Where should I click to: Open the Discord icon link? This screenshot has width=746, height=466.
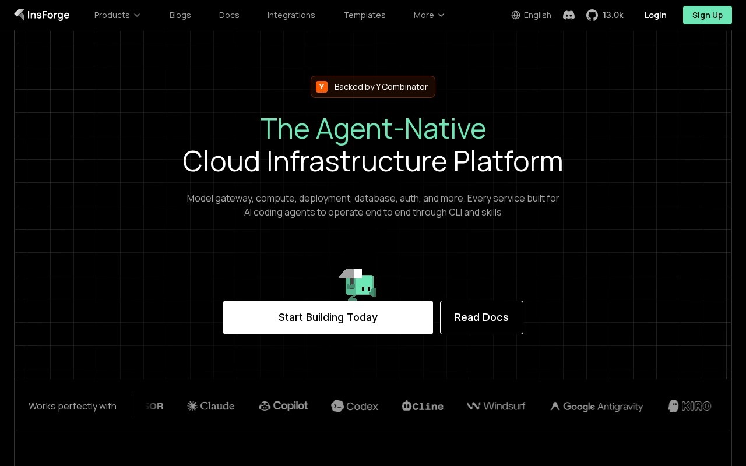(569, 15)
